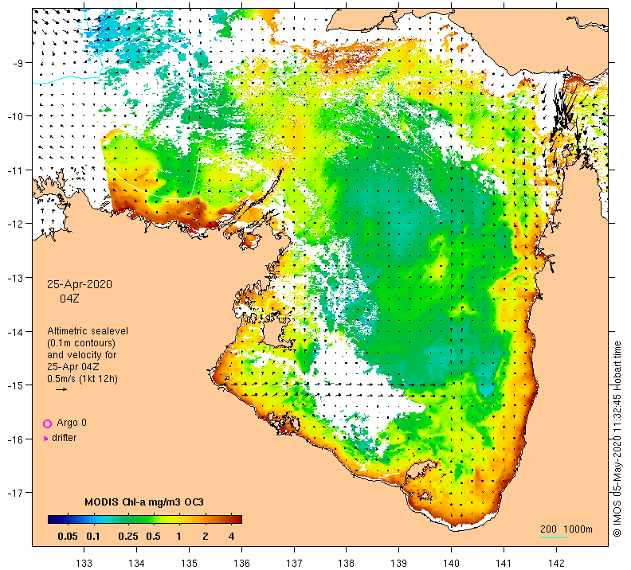Image resolution: width=631 pixels, height=570 pixels.
Task: Click the 'drifter' legend label
Action: point(65,438)
